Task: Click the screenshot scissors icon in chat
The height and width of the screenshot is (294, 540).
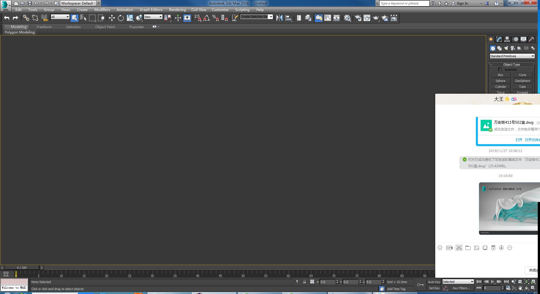Action: point(459,248)
